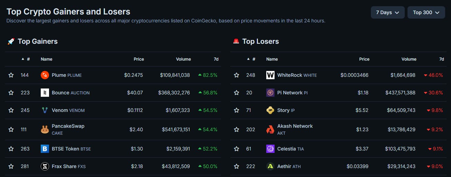The width and height of the screenshot is (451, 177).
Task: Sort Top Gainers by Volume column
Action: tap(183, 59)
